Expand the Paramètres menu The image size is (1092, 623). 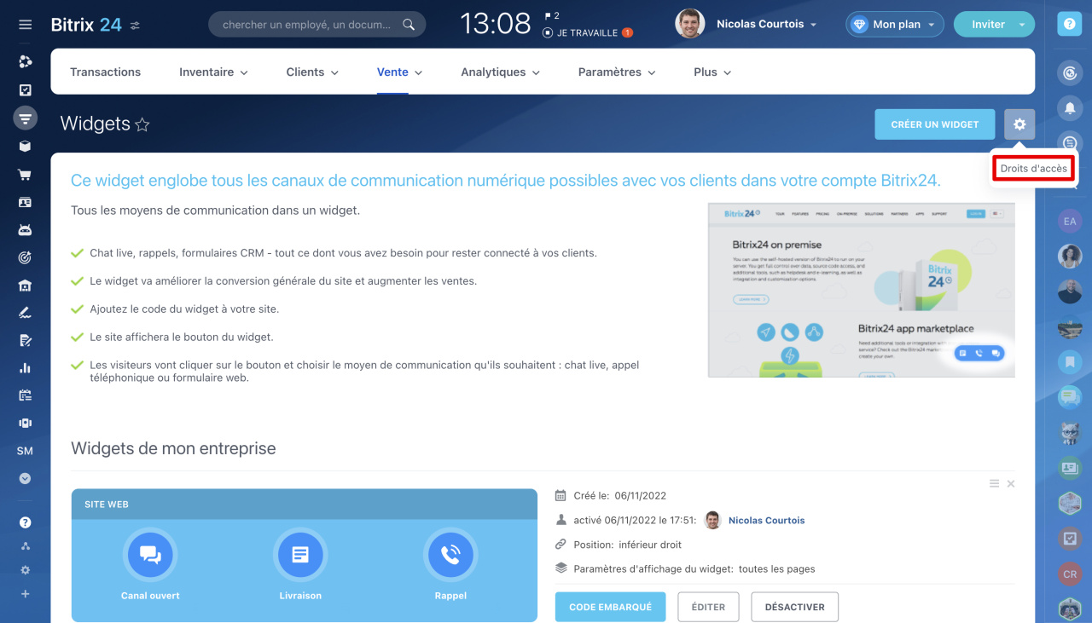tap(617, 72)
